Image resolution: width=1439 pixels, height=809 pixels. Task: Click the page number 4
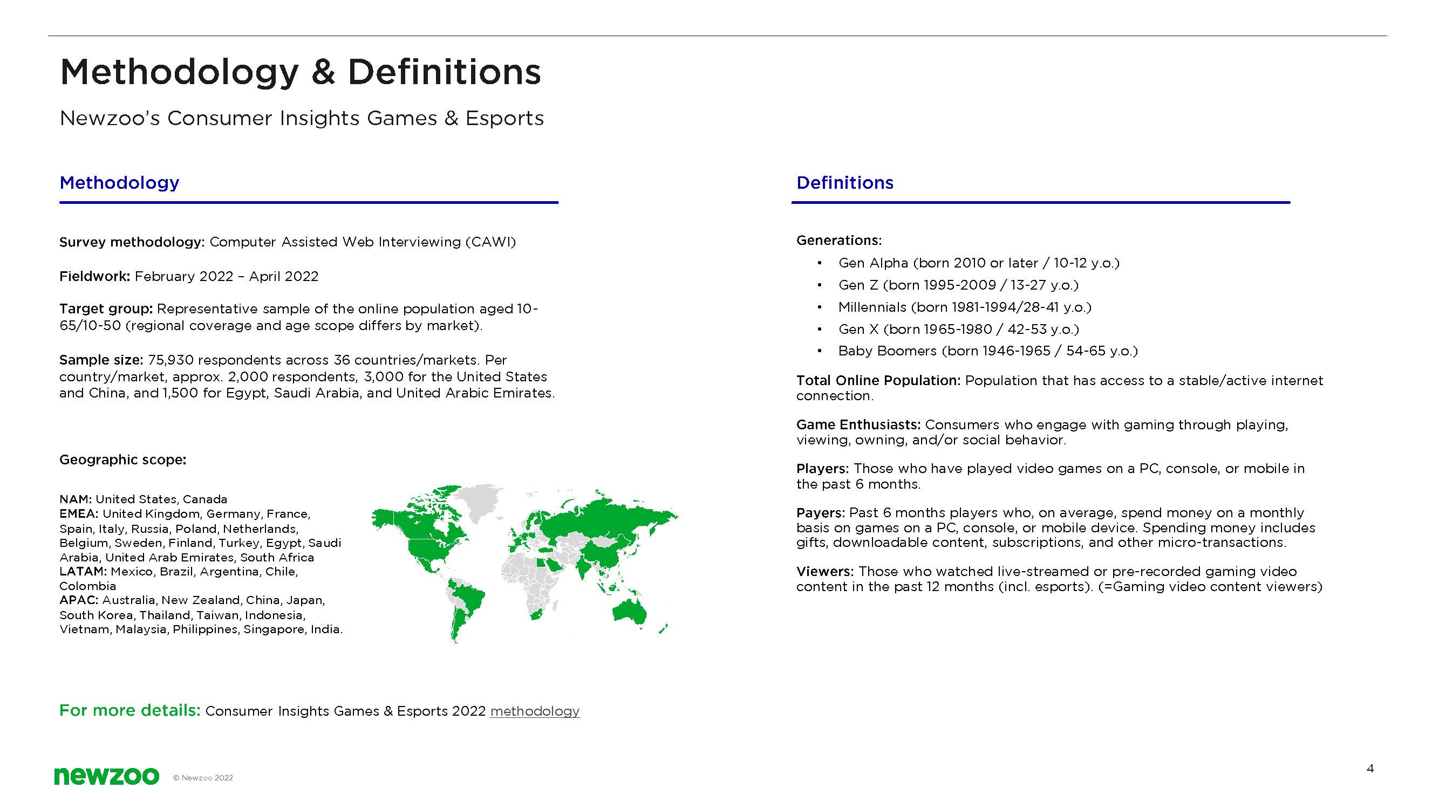click(x=1370, y=768)
